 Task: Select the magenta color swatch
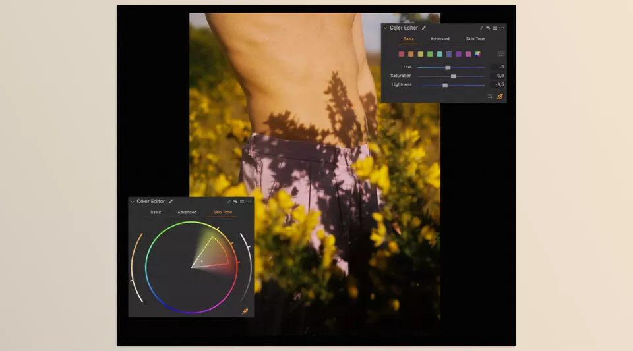click(468, 54)
